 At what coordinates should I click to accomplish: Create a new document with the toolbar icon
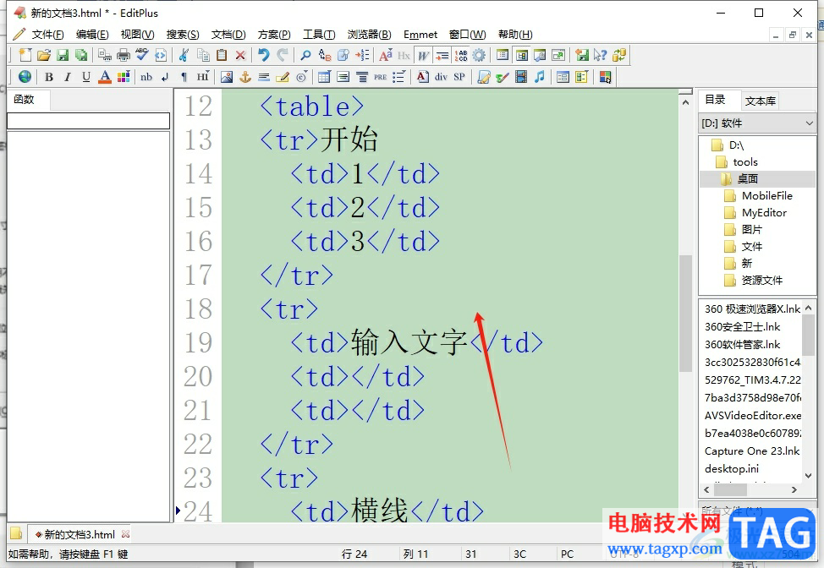point(25,55)
